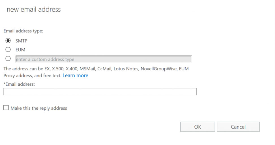This screenshot has width=275, height=145.
Task: Select the custom address type radio button
Action: pos(8,59)
